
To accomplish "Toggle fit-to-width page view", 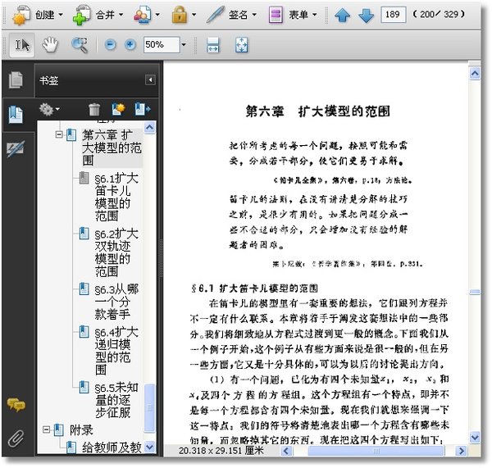I will (213, 44).
